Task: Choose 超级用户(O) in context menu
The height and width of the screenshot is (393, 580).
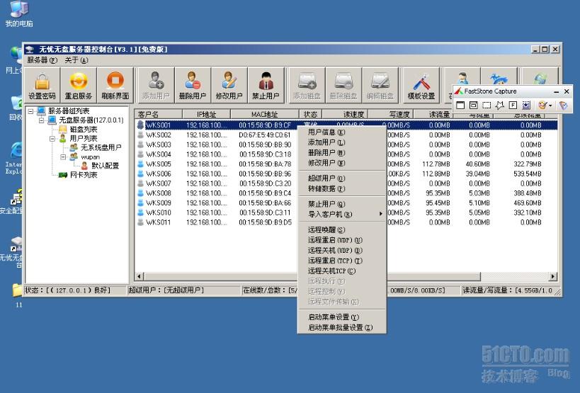Action: 342,178
